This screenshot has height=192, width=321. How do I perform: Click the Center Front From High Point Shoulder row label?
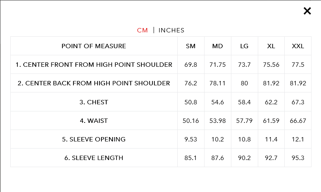click(x=94, y=65)
